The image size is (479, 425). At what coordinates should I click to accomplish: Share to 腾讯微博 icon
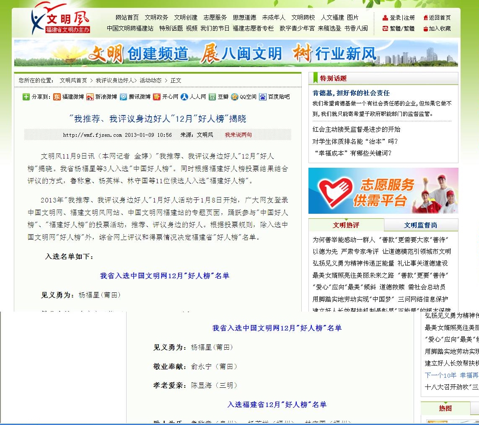tap(124, 97)
